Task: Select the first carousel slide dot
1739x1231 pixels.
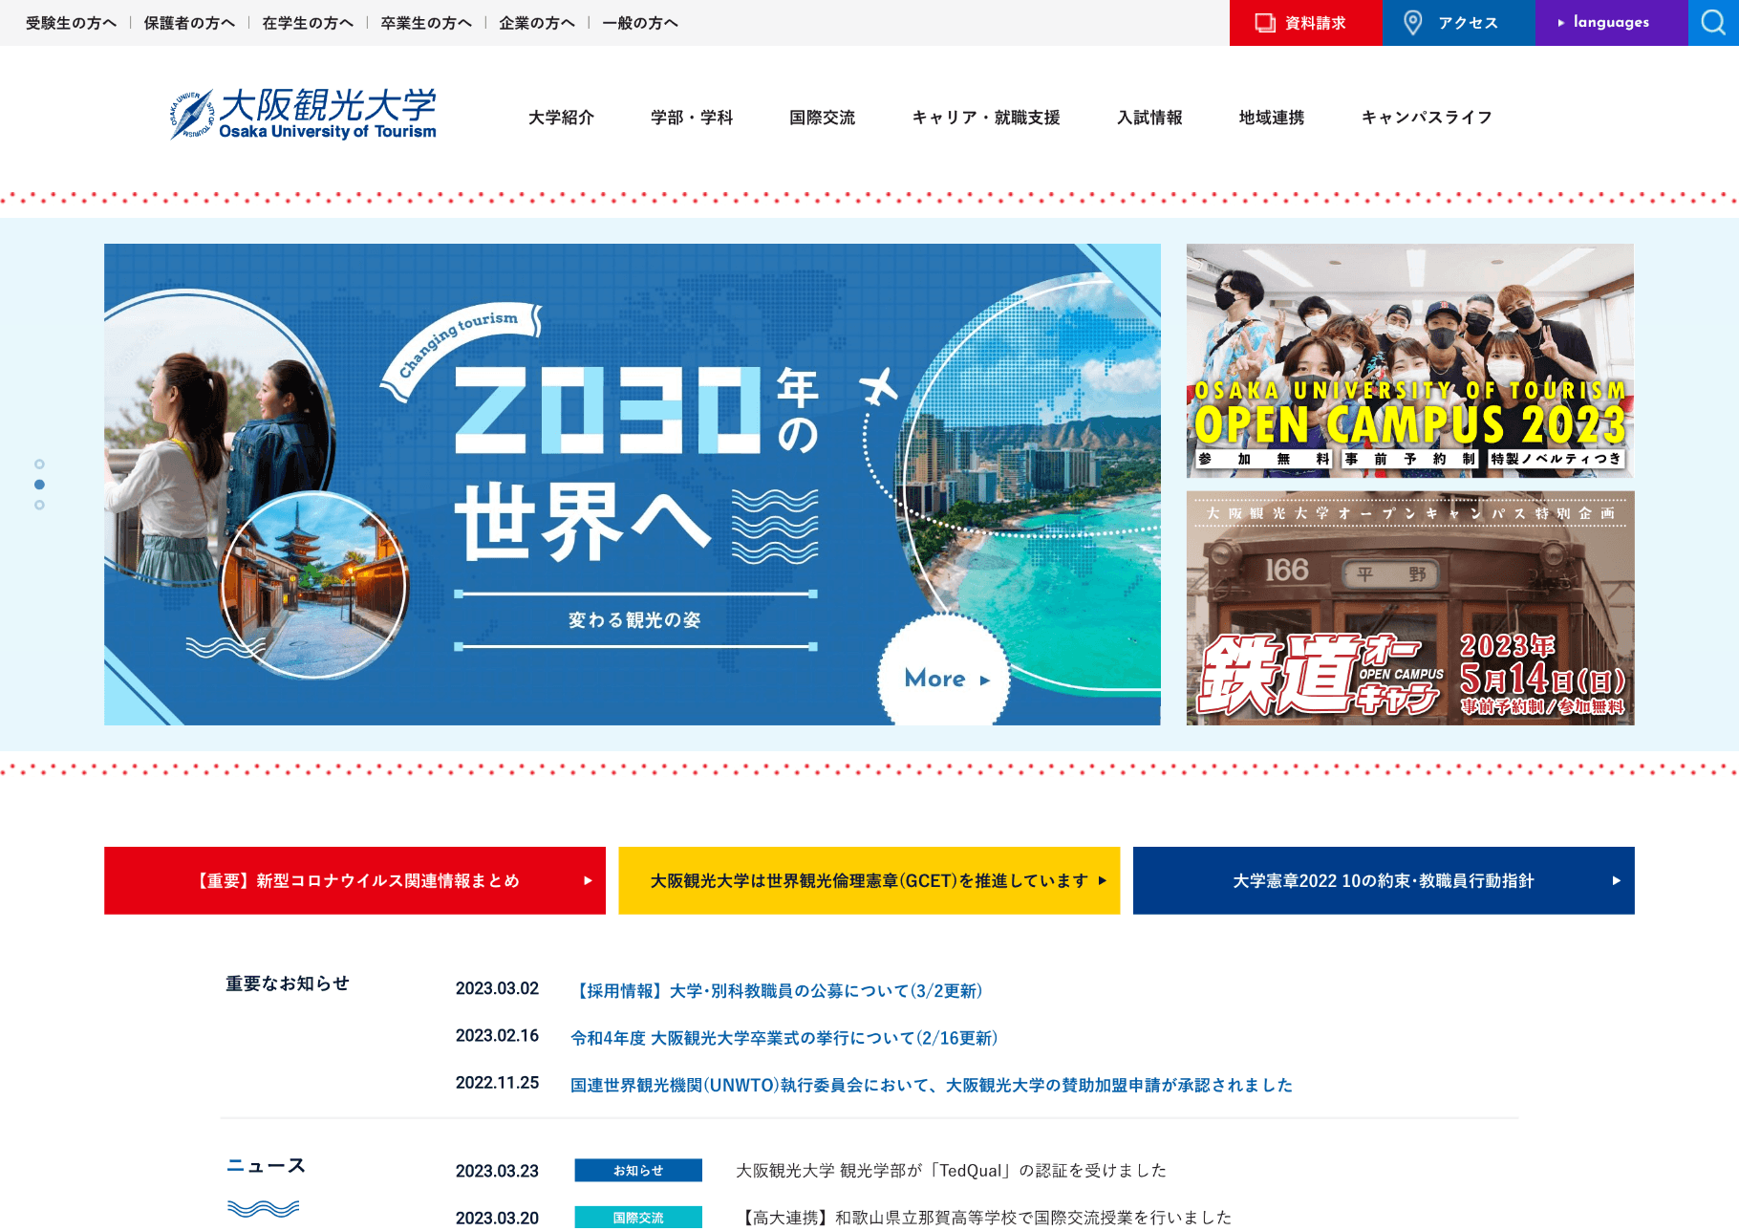Action: point(39,464)
